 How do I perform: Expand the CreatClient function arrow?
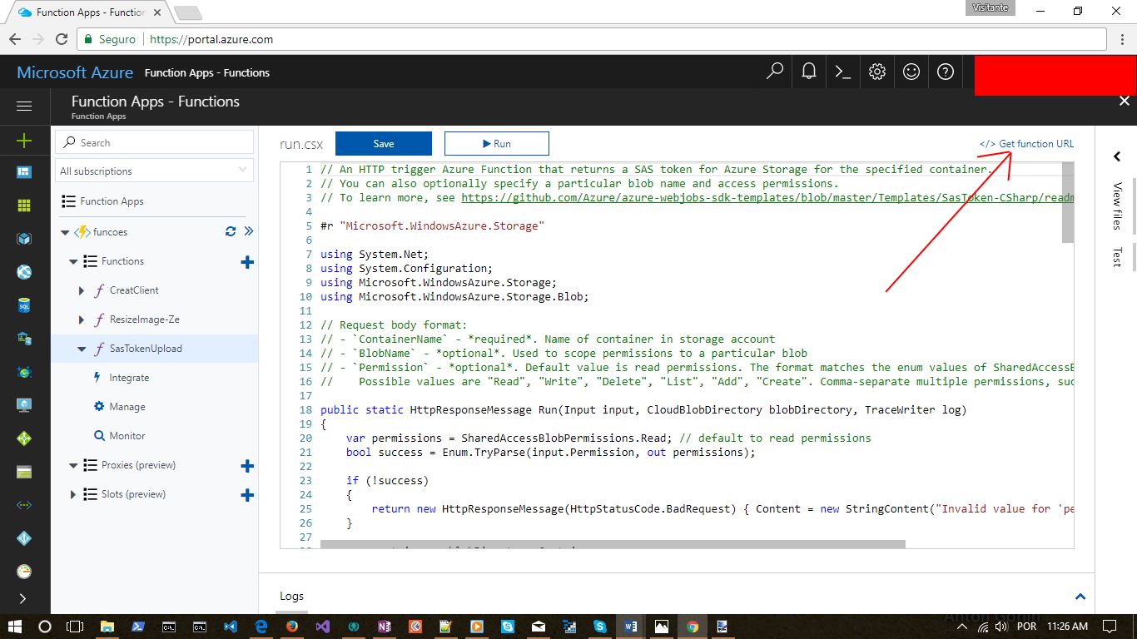tap(82, 291)
